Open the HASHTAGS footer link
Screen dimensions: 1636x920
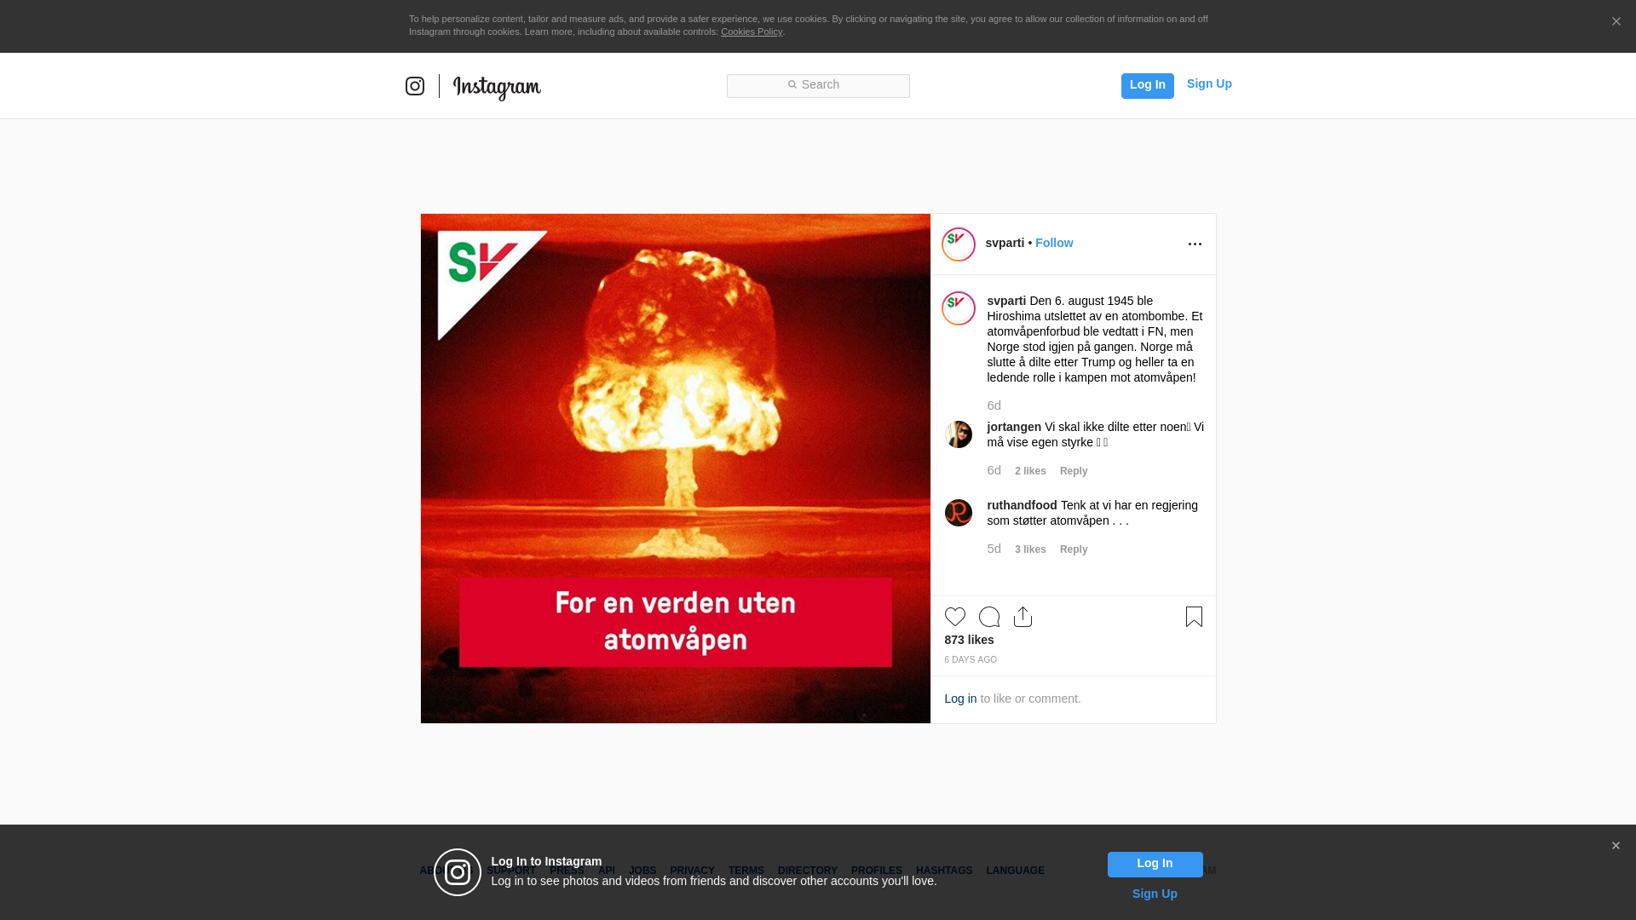[944, 871]
